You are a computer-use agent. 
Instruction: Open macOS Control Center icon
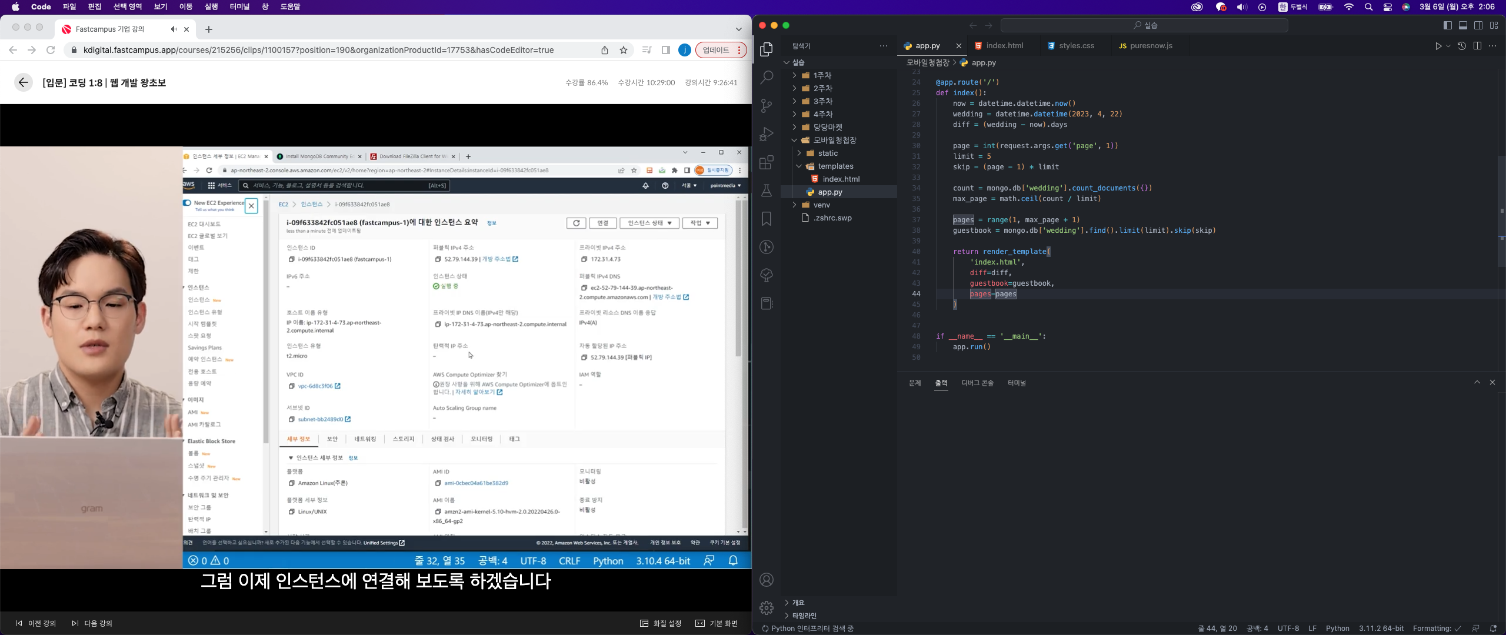coord(1387,7)
